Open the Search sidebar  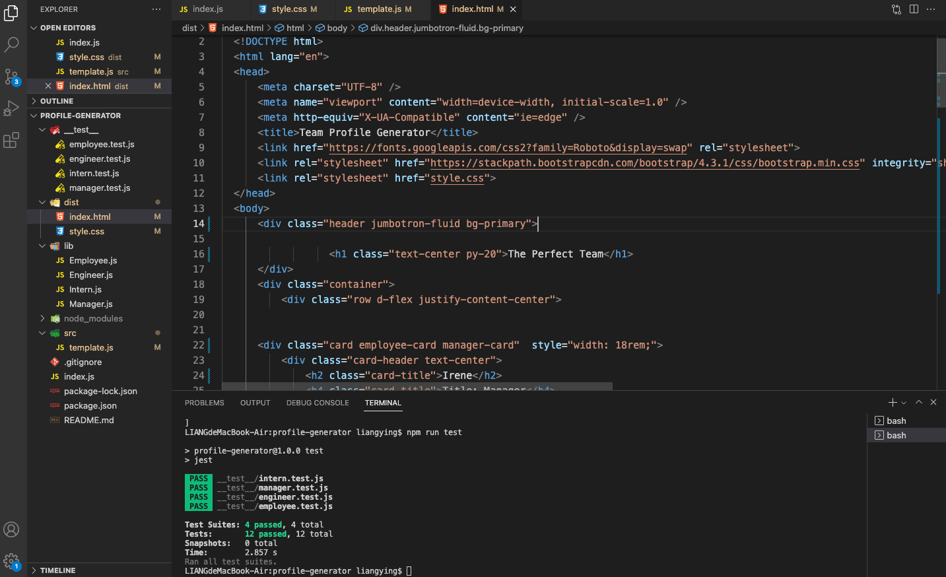11,44
